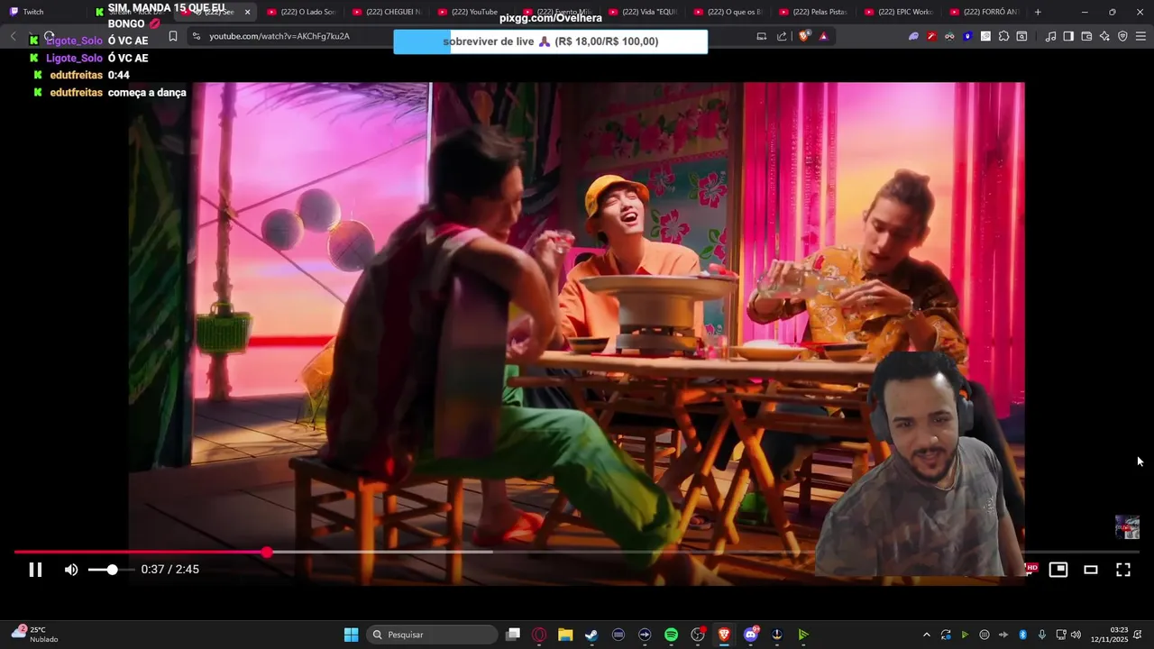Open Brave Wallet icon
Image resolution: width=1154 pixels, height=649 pixels.
click(1086, 36)
